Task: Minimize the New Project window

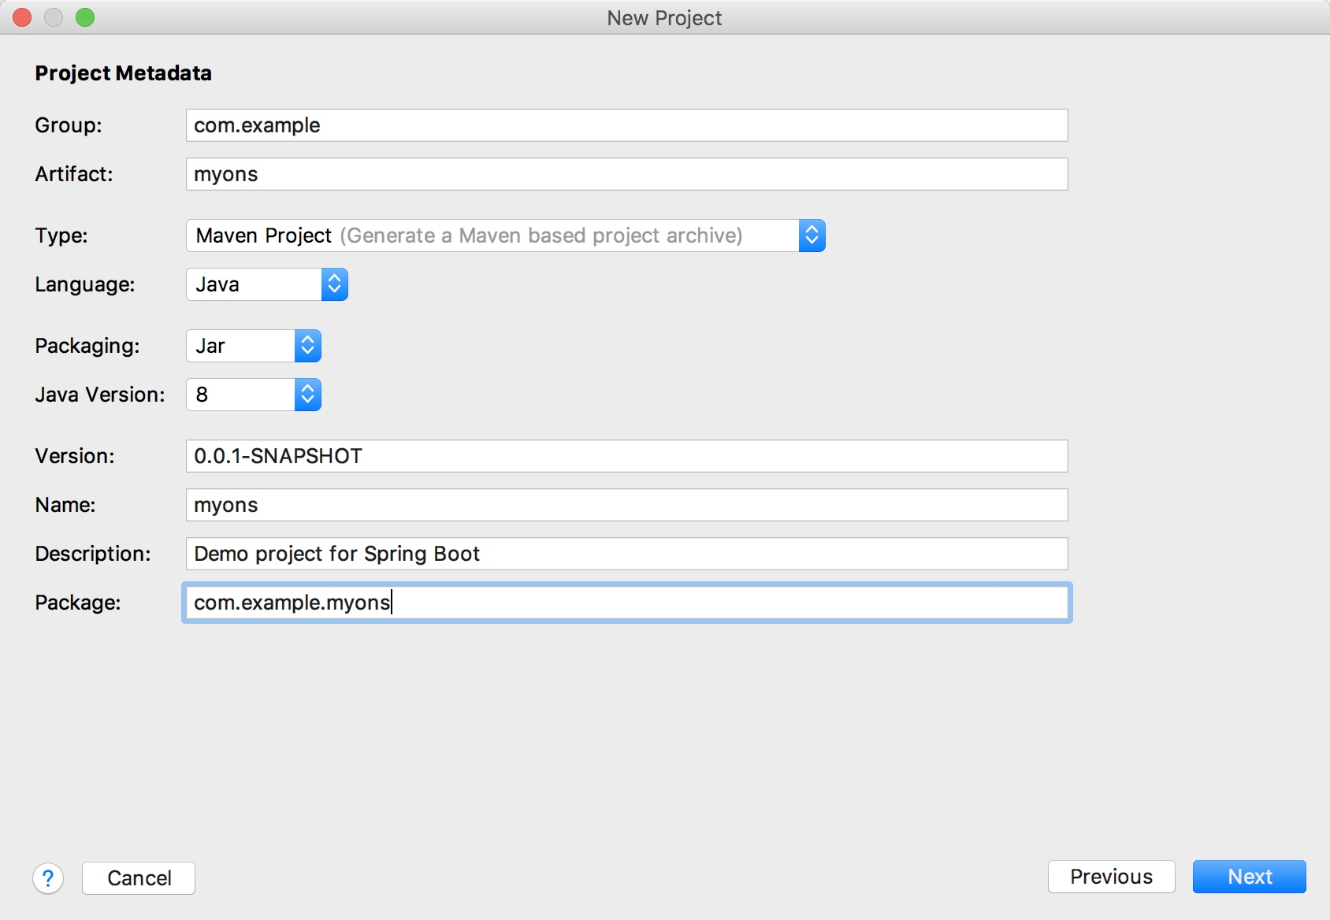Action: [x=54, y=17]
